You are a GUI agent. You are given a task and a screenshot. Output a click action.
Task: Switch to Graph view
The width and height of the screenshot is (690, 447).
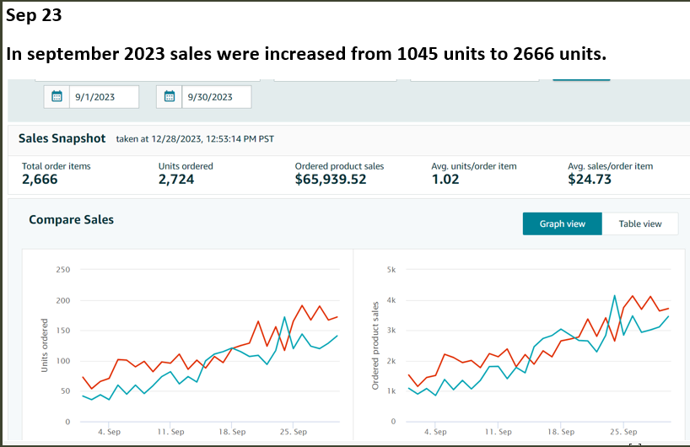coord(562,223)
